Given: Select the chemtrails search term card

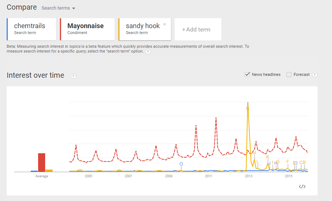Looking at the screenshot, I should (x=31, y=29).
